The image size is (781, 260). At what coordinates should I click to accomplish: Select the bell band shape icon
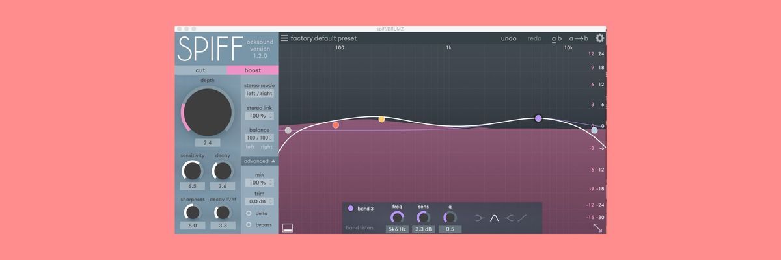pyautogui.click(x=494, y=218)
